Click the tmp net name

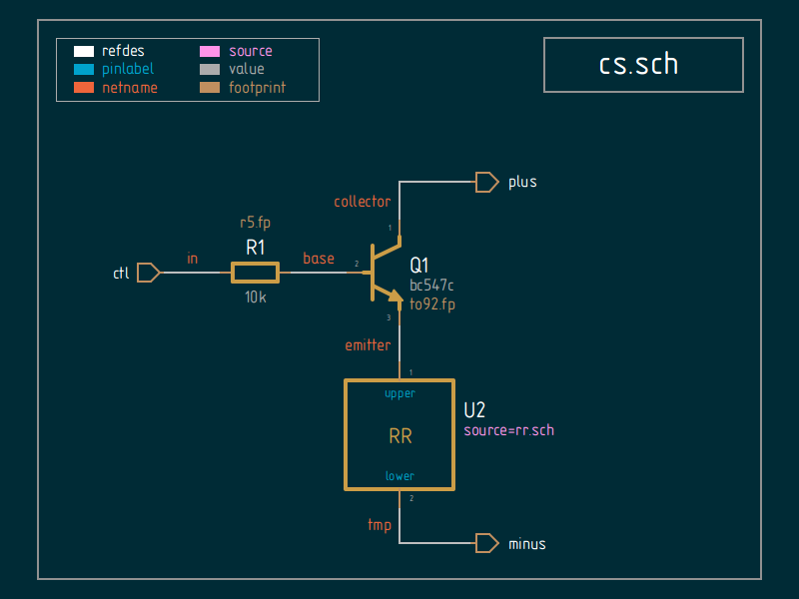(x=380, y=524)
